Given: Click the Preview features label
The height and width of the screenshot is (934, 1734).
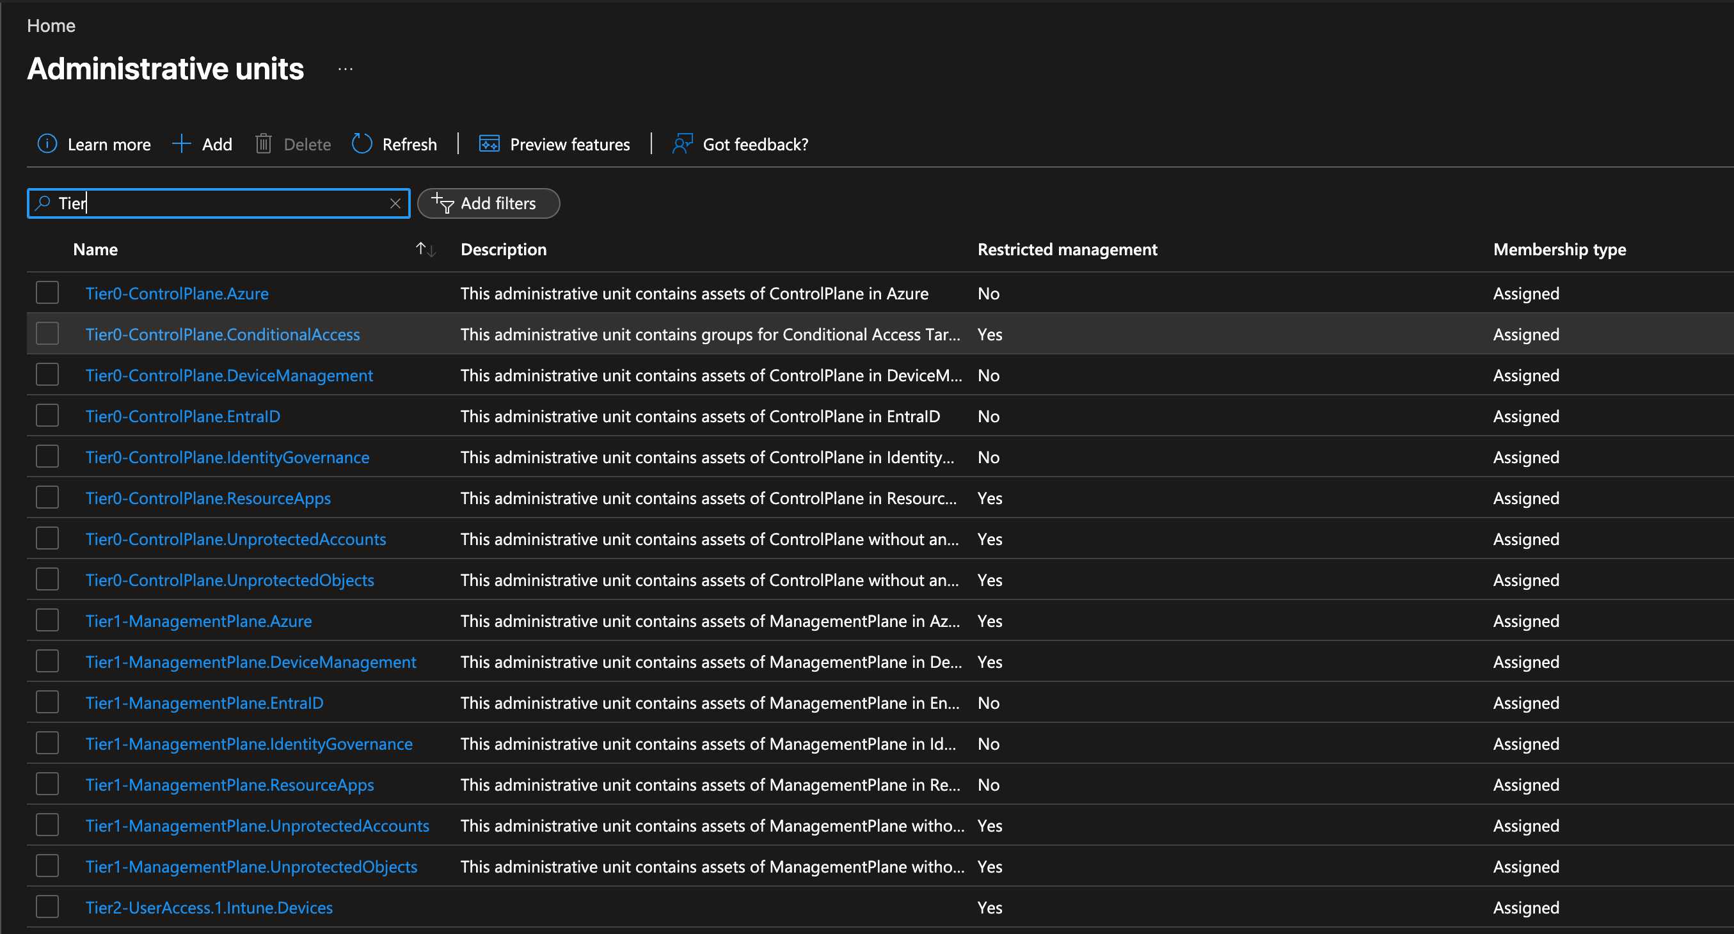Looking at the screenshot, I should coord(570,145).
